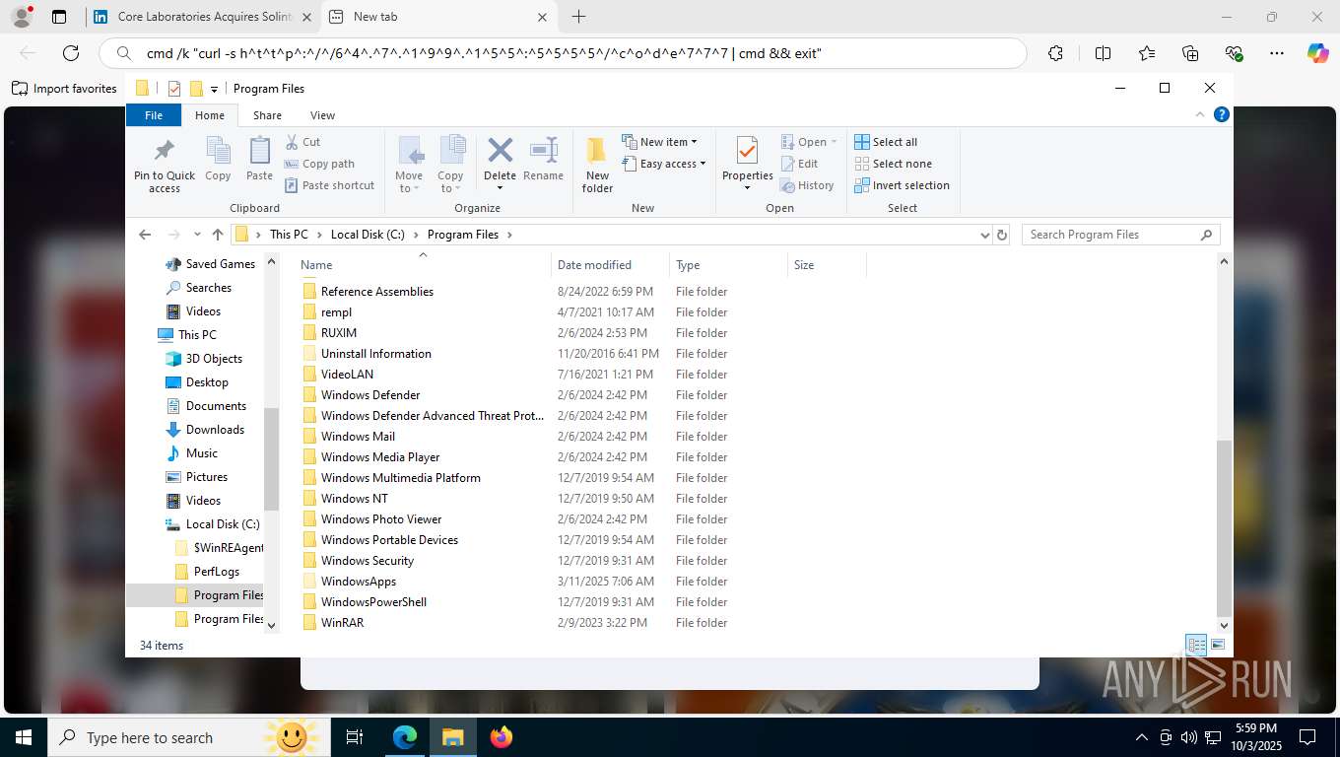Click This PC in breadcrumb path
This screenshot has height=757, width=1340.
click(289, 235)
